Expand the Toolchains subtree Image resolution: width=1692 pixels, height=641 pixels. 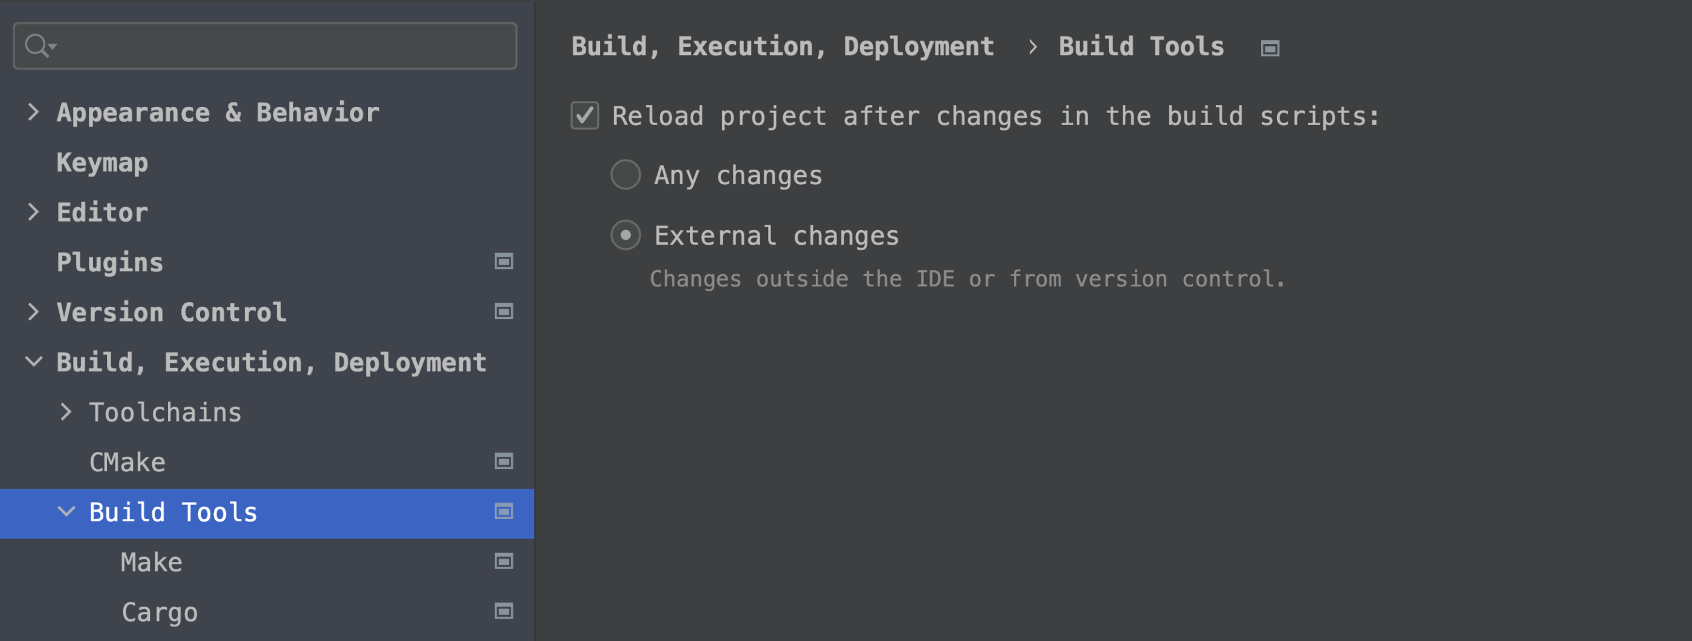click(66, 412)
